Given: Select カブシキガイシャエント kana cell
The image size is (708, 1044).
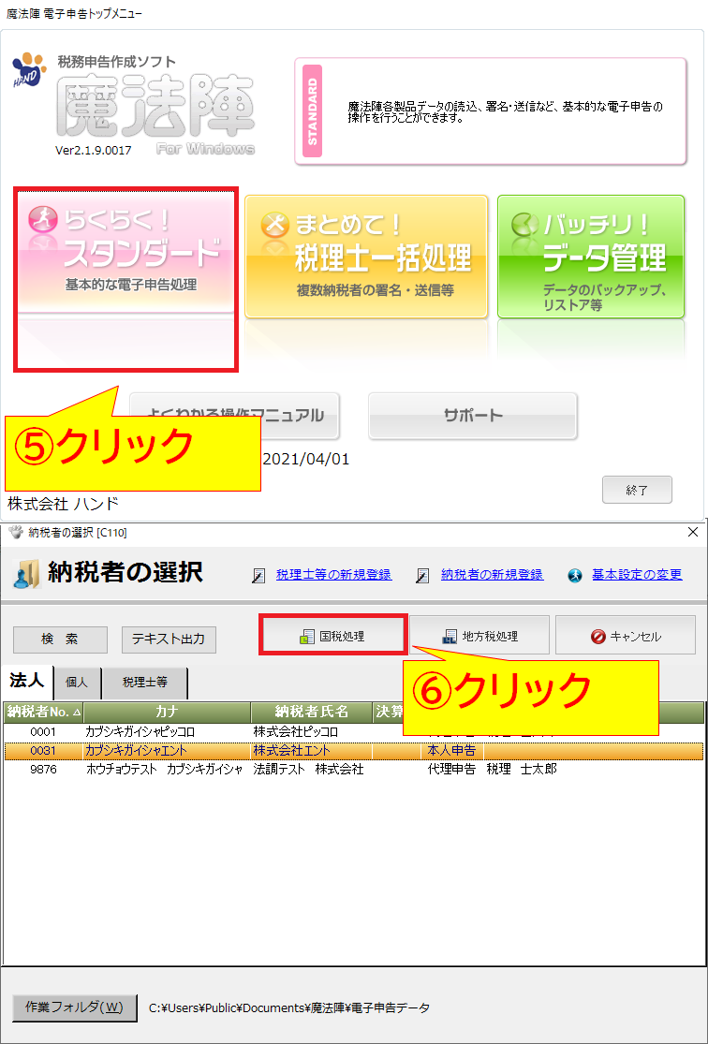Looking at the screenshot, I should coord(168,751).
